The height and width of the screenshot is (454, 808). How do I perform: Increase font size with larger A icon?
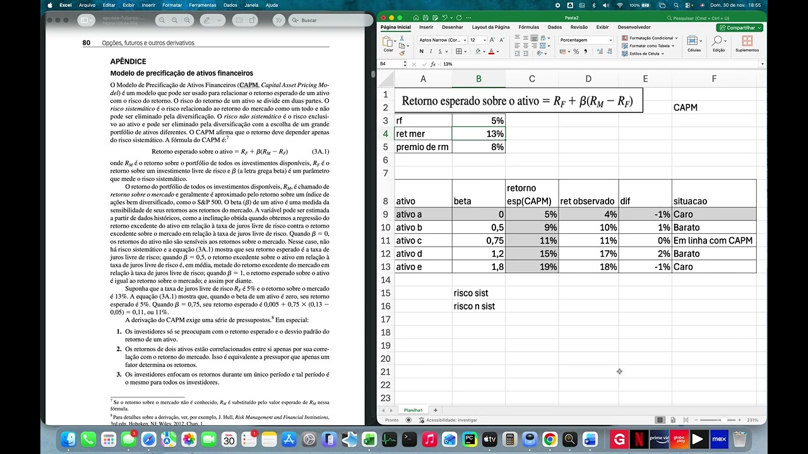coord(492,40)
